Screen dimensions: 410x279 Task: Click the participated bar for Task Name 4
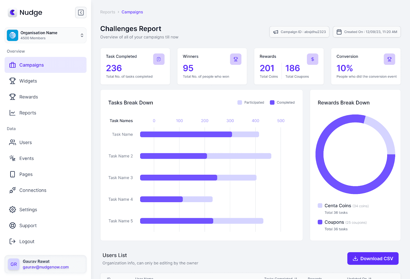point(198,199)
